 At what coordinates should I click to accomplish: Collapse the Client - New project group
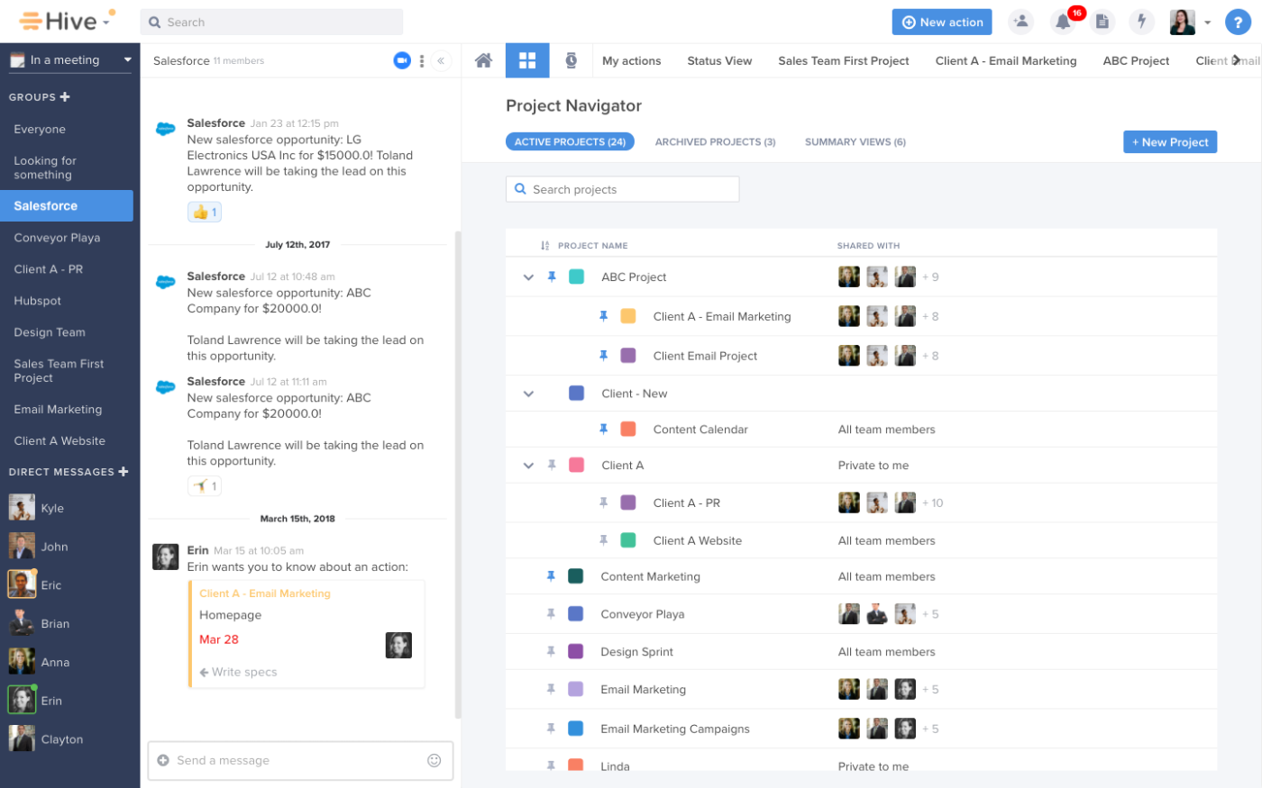coord(528,394)
